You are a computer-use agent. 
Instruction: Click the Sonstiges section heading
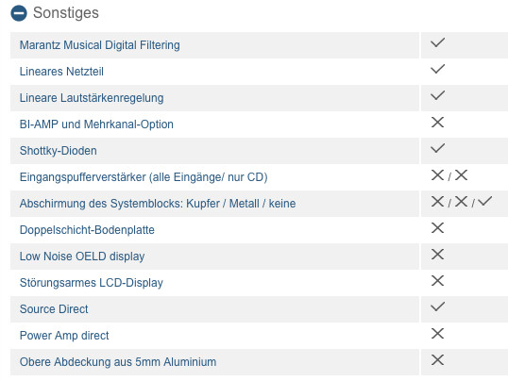pos(66,13)
